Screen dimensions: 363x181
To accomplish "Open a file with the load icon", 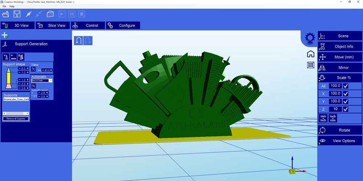I will point(5,14).
